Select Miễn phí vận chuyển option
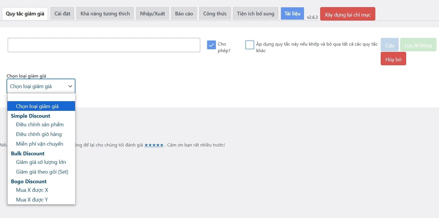The width and height of the screenshot is (439, 218). 39,144
